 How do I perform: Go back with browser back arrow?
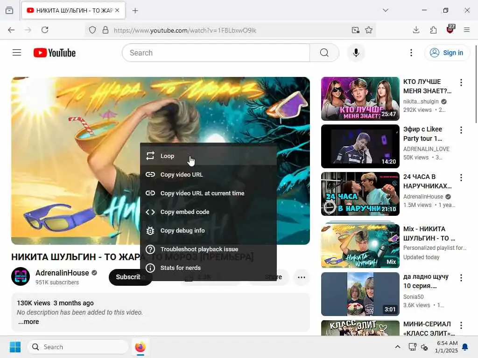point(11,30)
